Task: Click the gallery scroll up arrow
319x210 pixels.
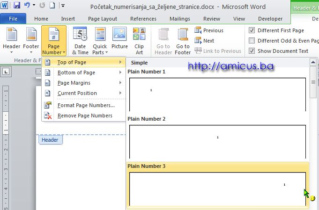Action: point(313,62)
